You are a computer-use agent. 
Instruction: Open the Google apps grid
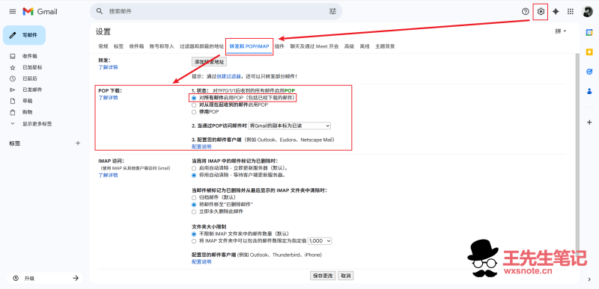click(571, 11)
